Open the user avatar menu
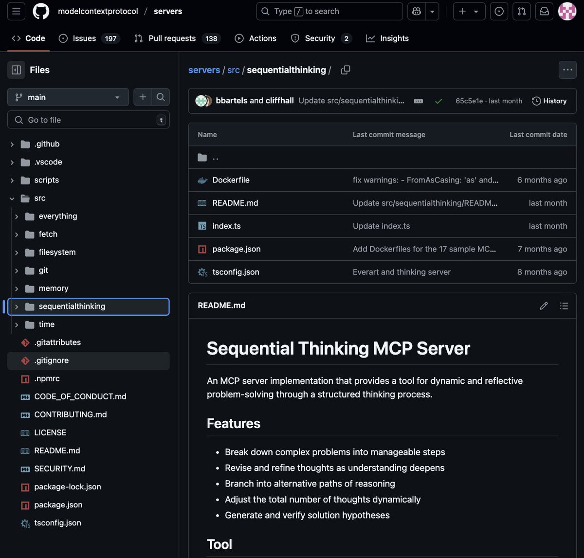584x558 pixels. click(x=567, y=11)
